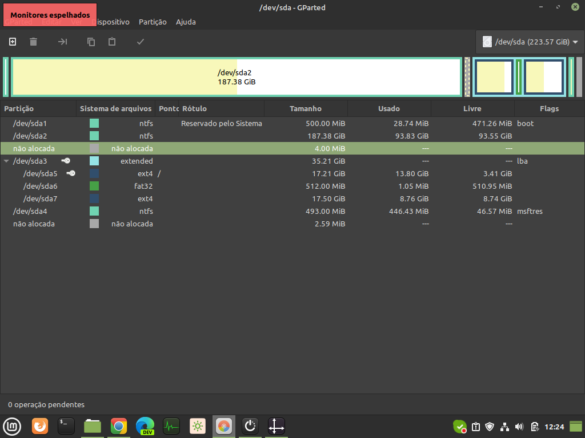Click the New partition toolbar icon
The image size is (585, 438).
13,42
